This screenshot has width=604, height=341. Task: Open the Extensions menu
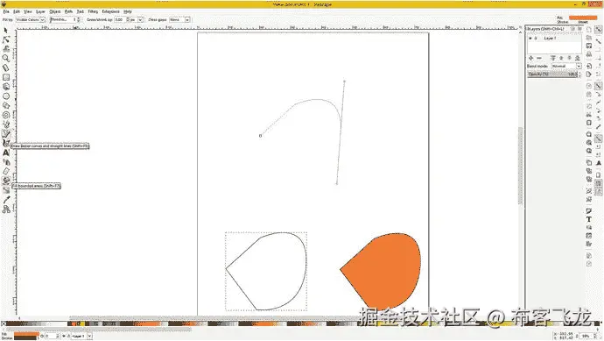tap(110, 11)
